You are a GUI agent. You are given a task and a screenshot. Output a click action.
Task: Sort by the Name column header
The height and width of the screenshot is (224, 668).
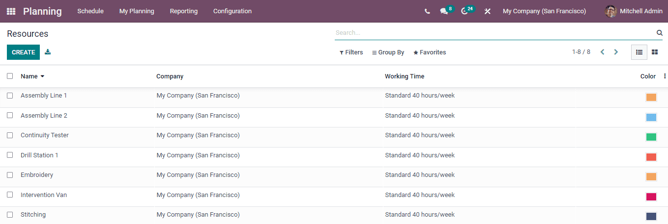click(x=32, y=76)
